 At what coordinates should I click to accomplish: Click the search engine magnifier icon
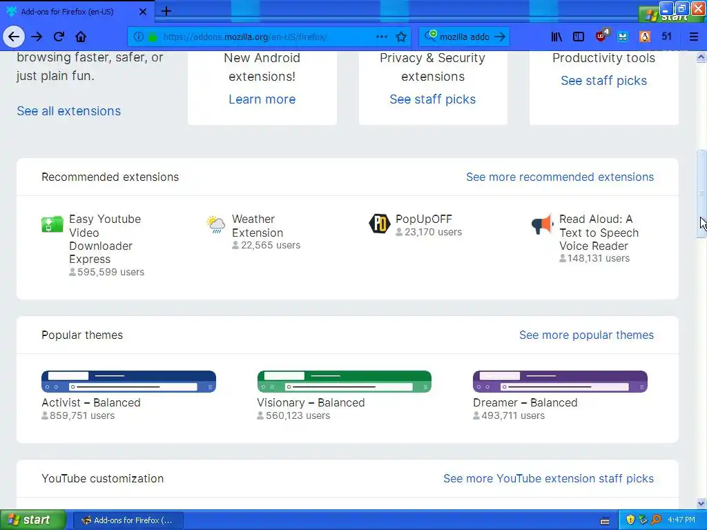point(430,36)
